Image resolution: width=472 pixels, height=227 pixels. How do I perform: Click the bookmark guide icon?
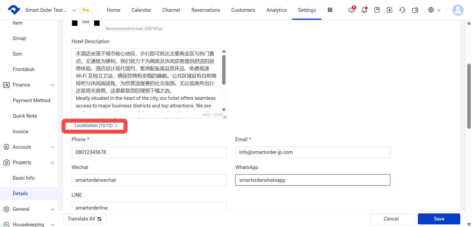click(x=377, y=10)
